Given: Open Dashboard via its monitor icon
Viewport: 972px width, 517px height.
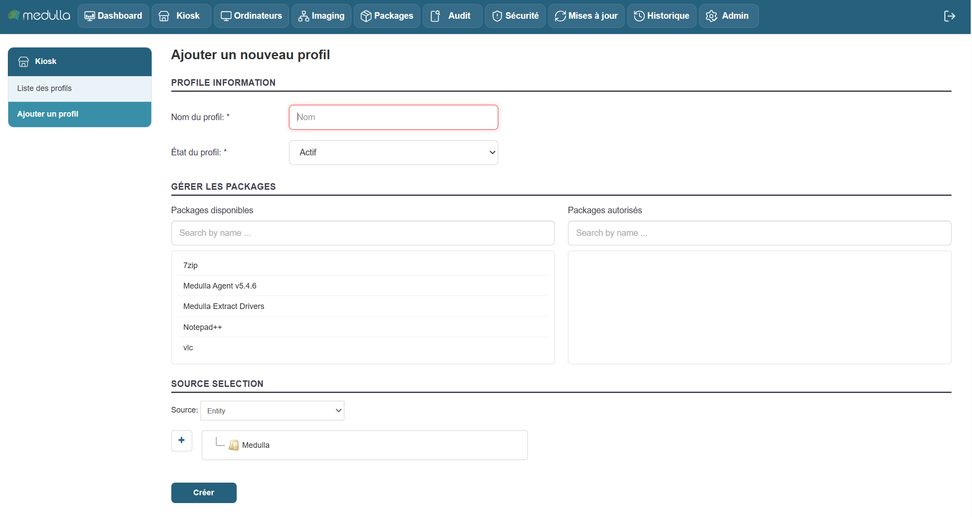Looking at the screenshot, I should pos(89,16).
